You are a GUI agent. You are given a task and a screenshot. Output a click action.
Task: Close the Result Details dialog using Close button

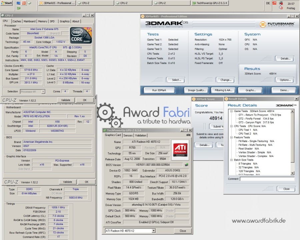click(x=286, y=189)
